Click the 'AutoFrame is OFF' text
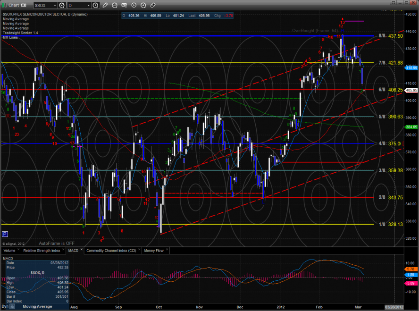 tap(56, 243)
